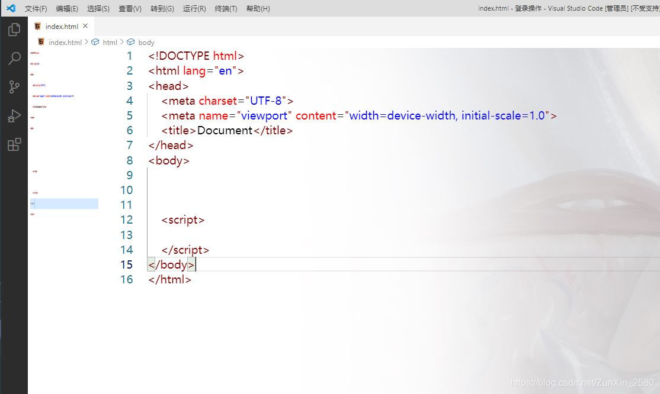The image size is (660, 394).
Task: Click line number 12 in the gutter
Action: click(127, 220)
